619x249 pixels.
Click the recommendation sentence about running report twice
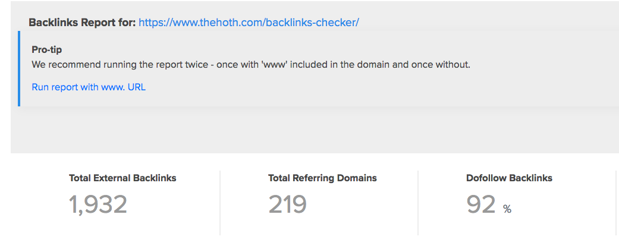tap(251, 65)
